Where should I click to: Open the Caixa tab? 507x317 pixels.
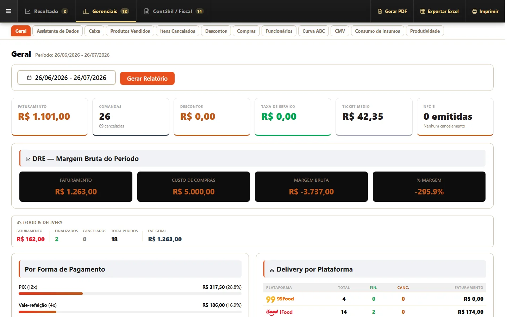coord(94,31)
